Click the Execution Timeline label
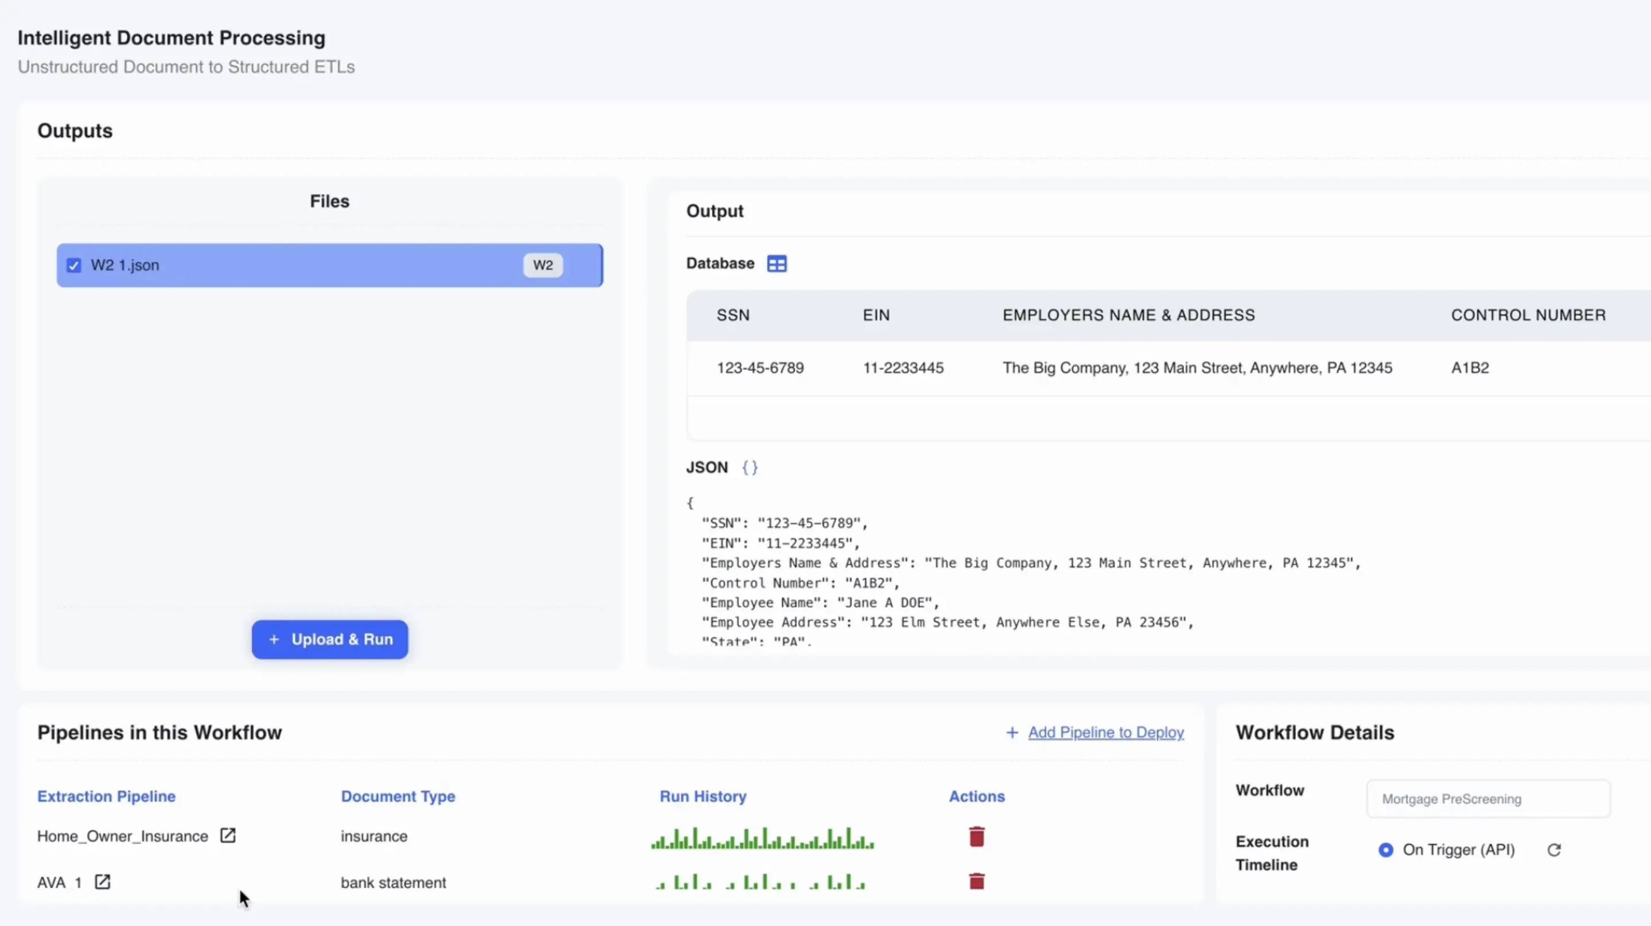1651x926 pixels. pyautogui.click(x=1272, y=853)
